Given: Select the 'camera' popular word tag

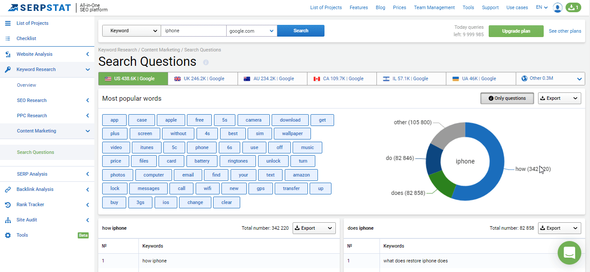Looking at the screenshot, I should click(x=253, y=120).
